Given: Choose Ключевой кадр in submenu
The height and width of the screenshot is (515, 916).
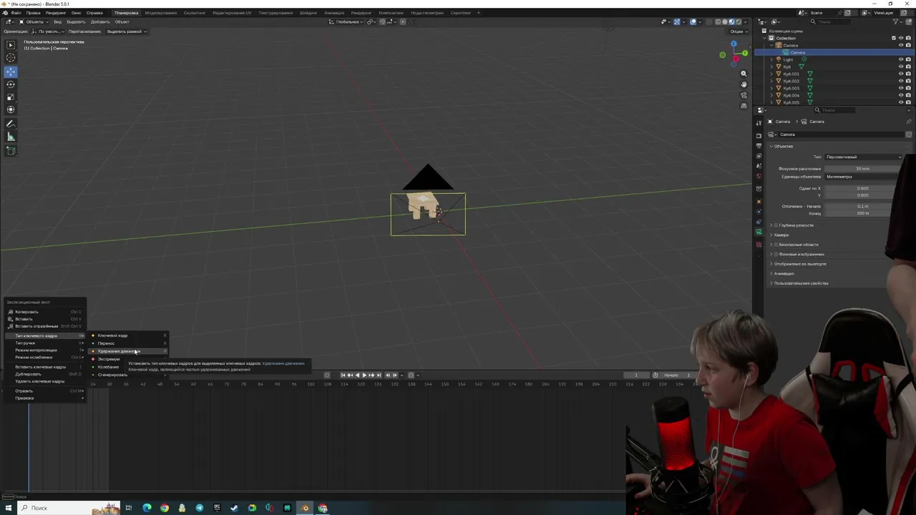Looking at the screenshot, I should (129, 335).
